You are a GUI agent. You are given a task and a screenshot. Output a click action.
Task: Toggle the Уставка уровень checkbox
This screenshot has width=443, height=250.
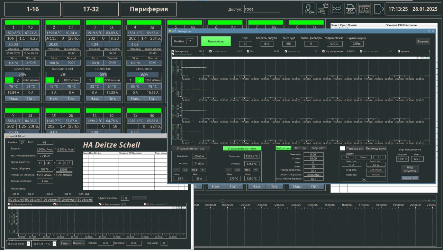coord(173,55)
